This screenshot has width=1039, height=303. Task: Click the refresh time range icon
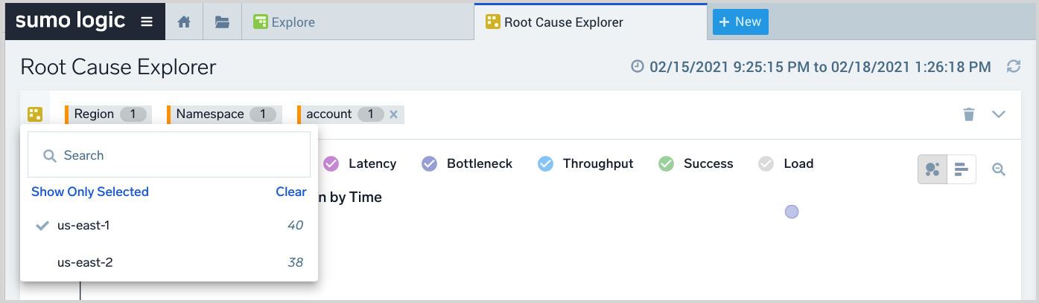tap(1013, 67)
